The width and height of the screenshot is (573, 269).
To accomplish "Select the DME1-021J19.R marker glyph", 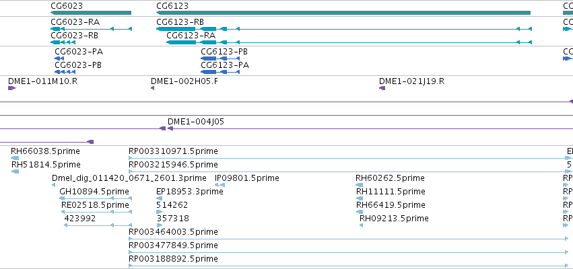I will click(382, 88).
